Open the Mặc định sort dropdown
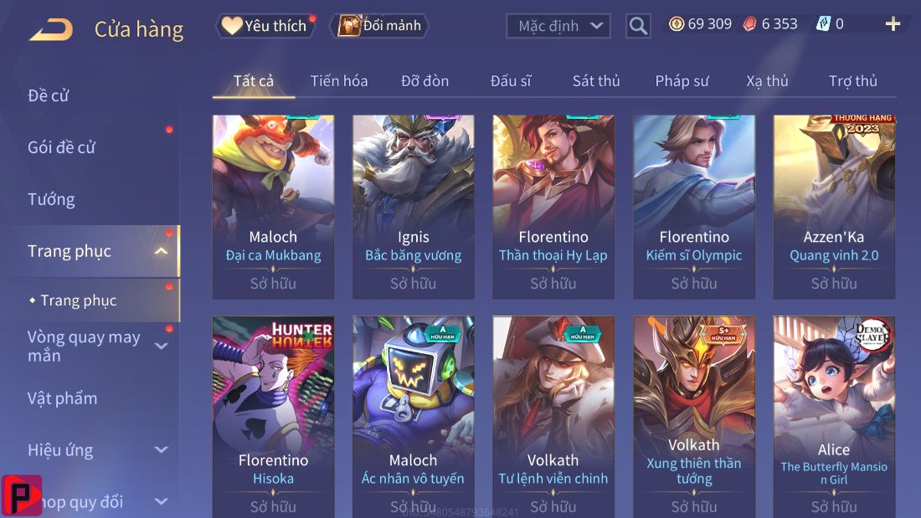This screenshot has height=518, width=921. coord(558,26)
